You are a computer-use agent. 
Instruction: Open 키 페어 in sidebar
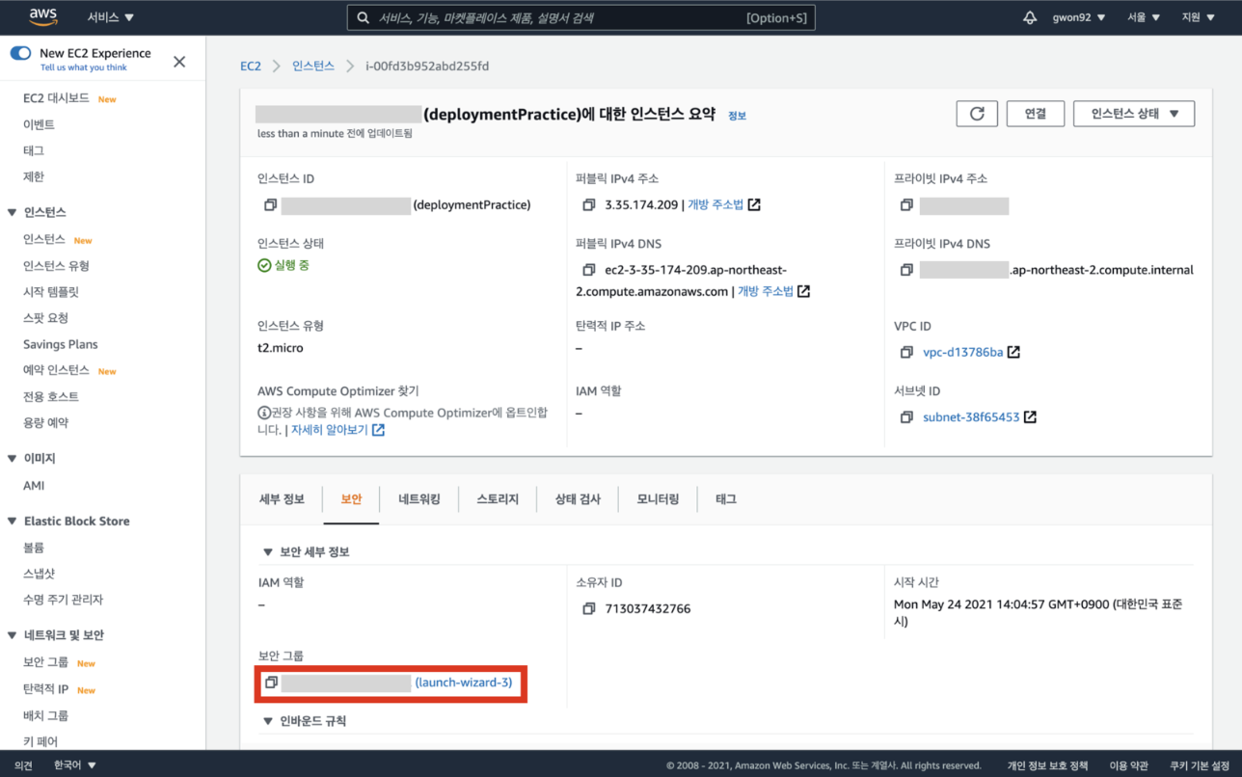pyautogui.click(x=40, y=741)
